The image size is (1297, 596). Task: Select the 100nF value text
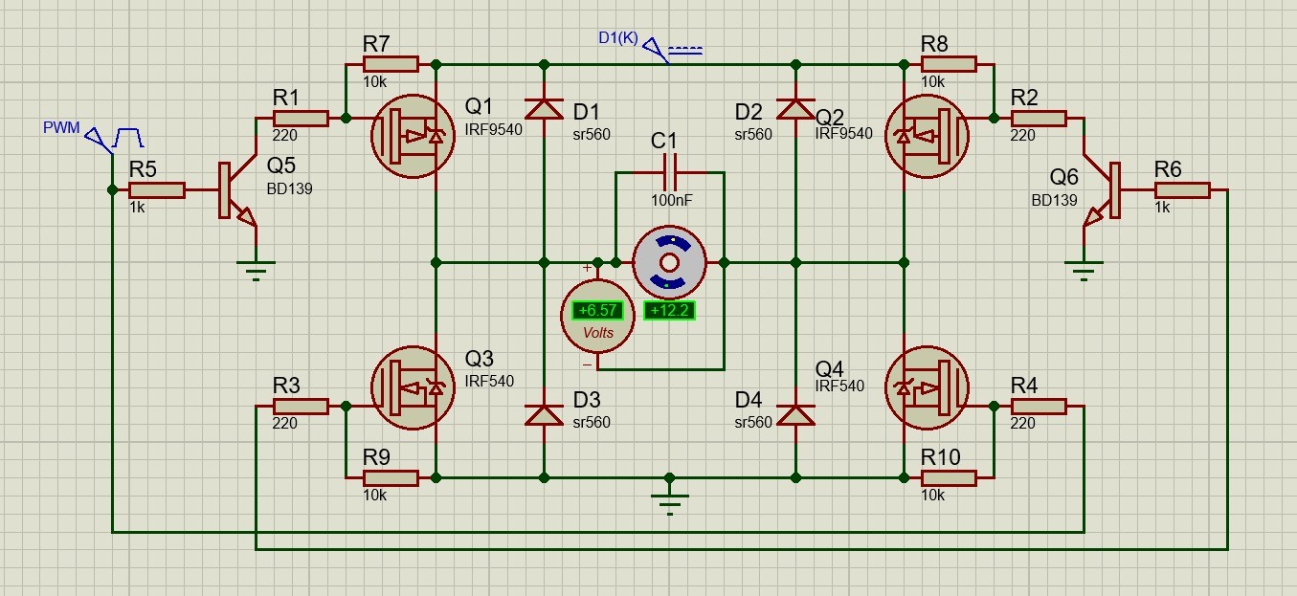674,201
